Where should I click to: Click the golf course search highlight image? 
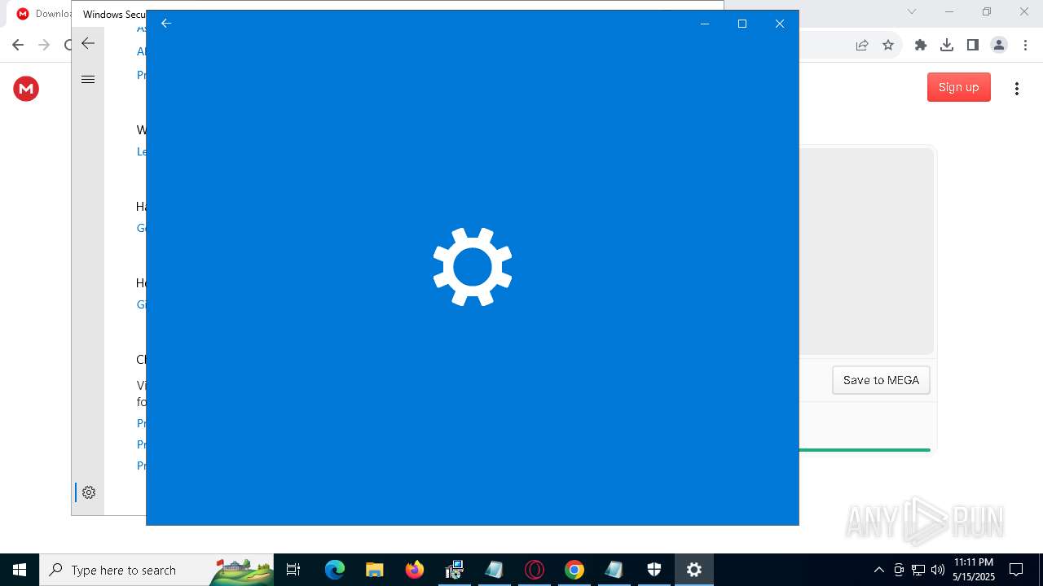(x=243, y=571)
